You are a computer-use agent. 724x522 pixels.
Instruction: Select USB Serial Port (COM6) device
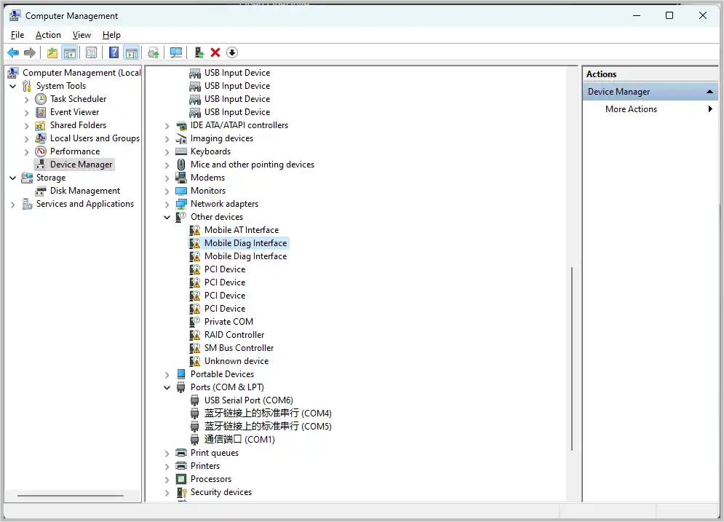click(x=248, y=400)
